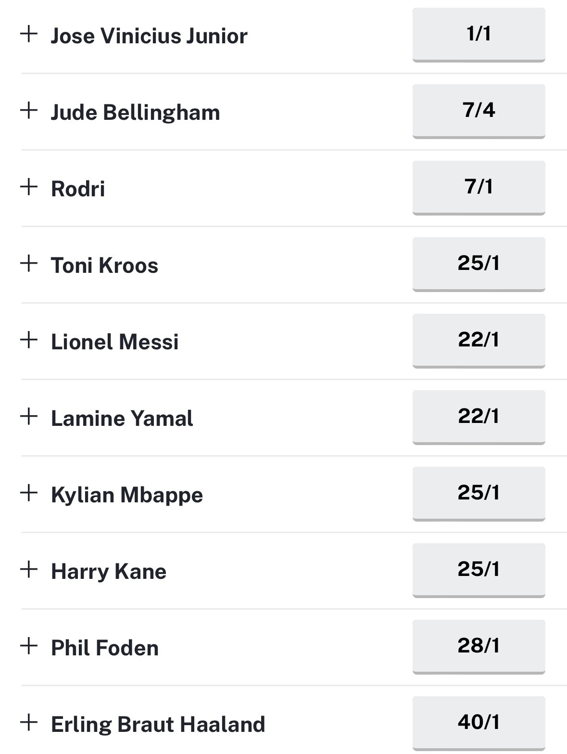Expand Erling Braut Haaland with plus icon

(x=29, y=723)
